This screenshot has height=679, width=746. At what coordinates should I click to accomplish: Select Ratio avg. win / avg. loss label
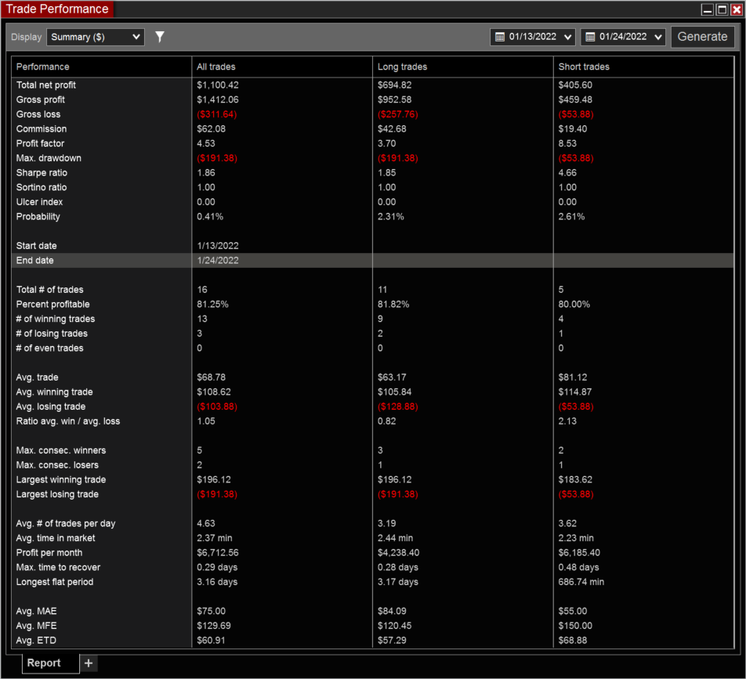pos(68,421)
